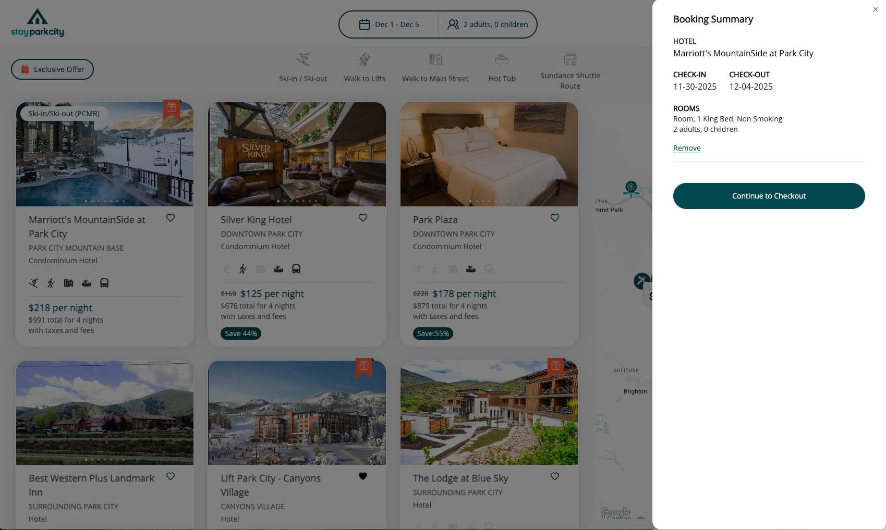
Task: Favorite Best Western Plus Landmark Inn
Action: pyautogui.click(x=171, y=476)
